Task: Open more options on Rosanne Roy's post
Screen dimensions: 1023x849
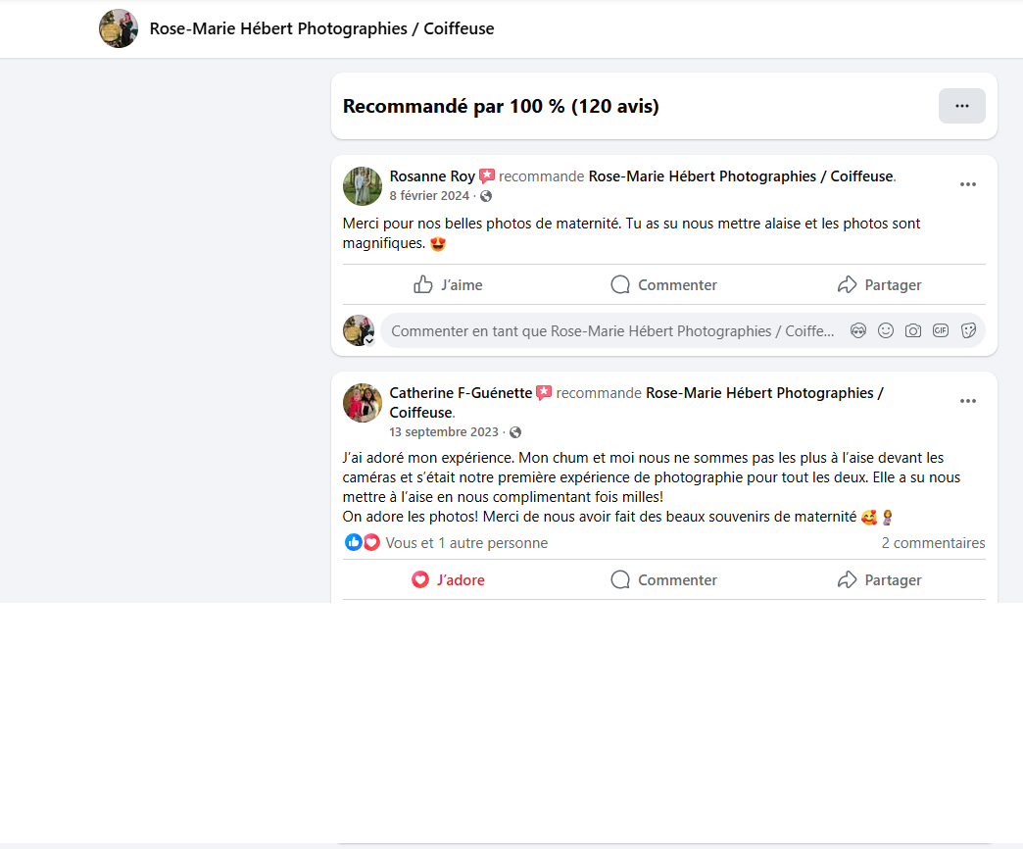Action: [967, 184]
